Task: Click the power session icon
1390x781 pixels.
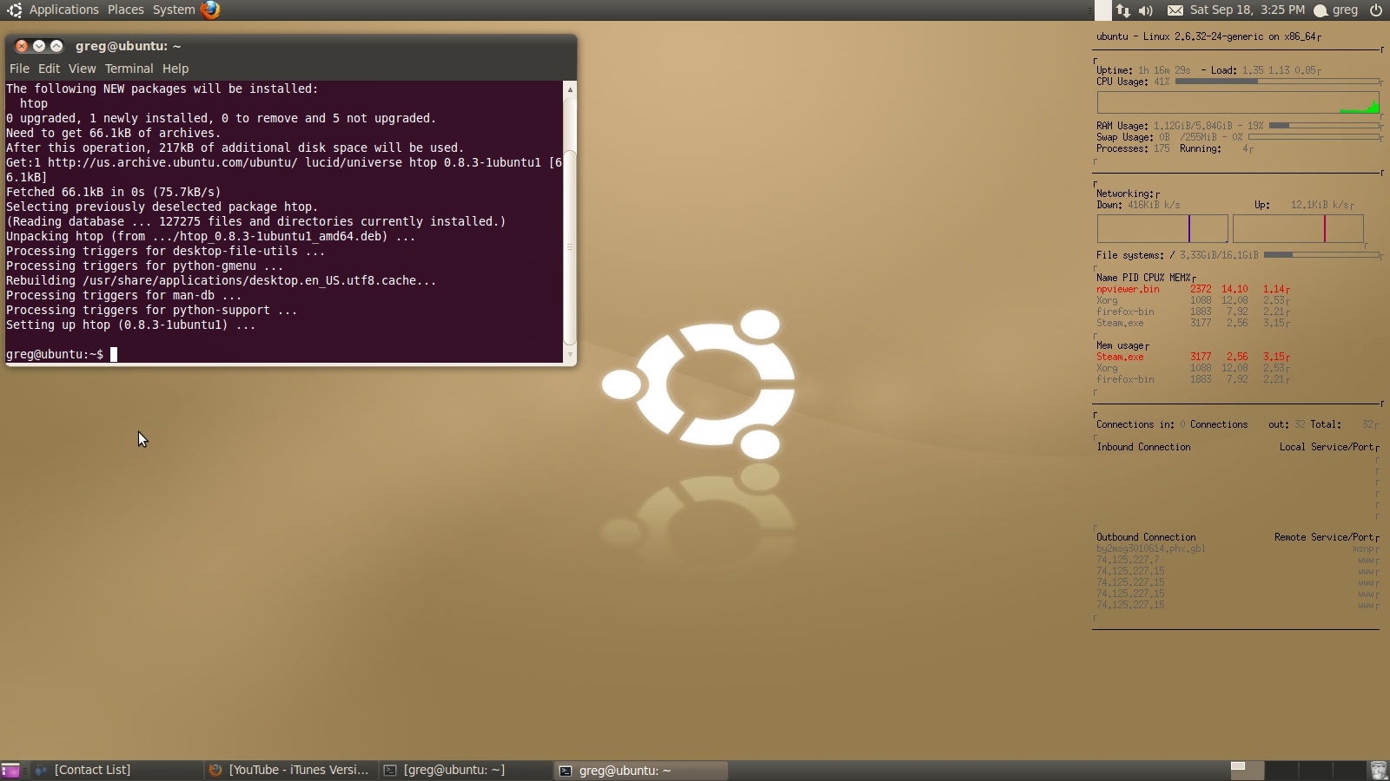Action: click(1376, 10)
